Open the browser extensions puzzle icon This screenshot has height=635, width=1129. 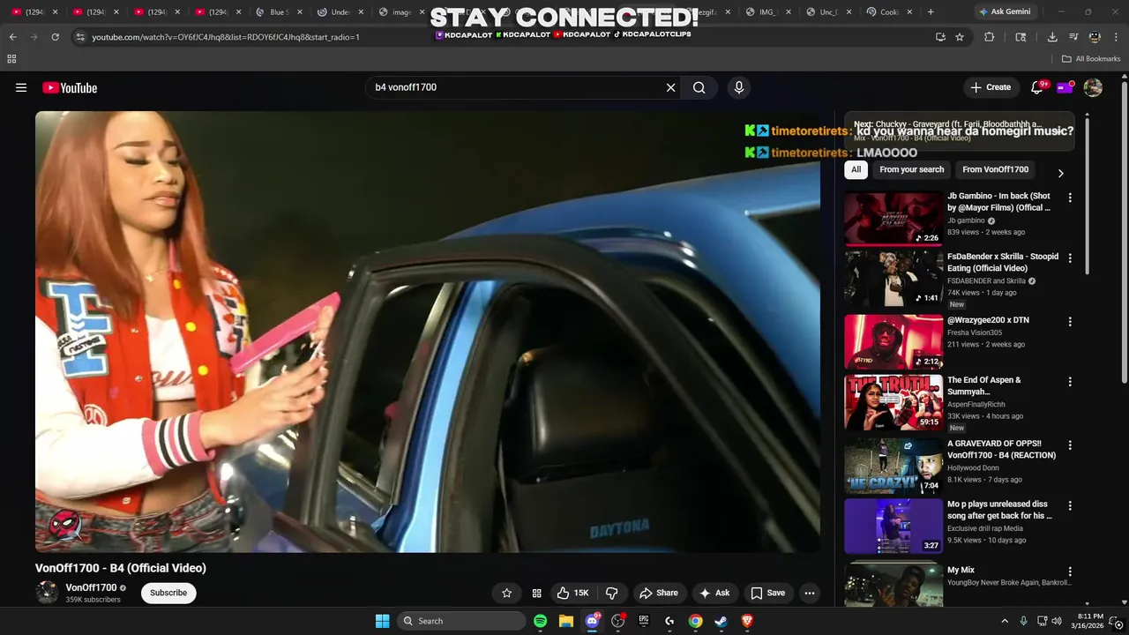click(x=989, y=37)
